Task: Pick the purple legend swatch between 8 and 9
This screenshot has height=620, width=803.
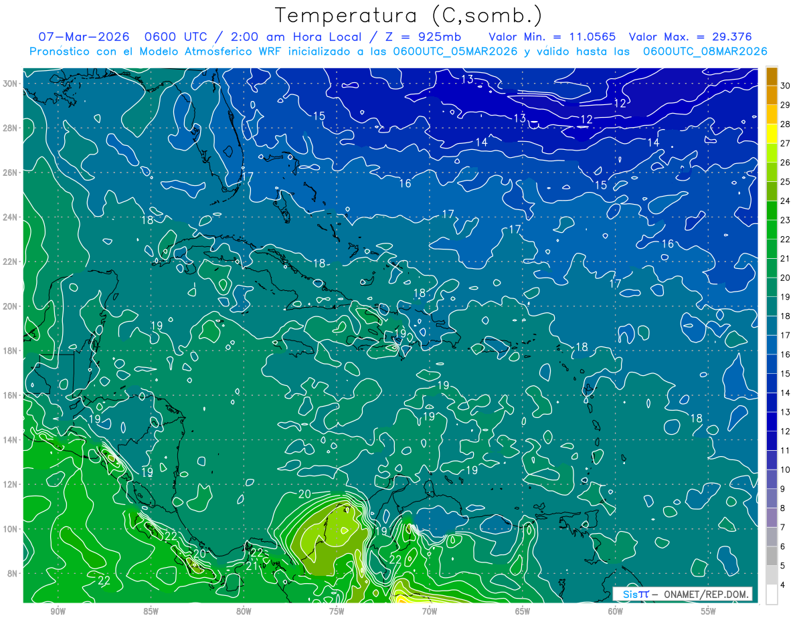Action: (772, 499)
